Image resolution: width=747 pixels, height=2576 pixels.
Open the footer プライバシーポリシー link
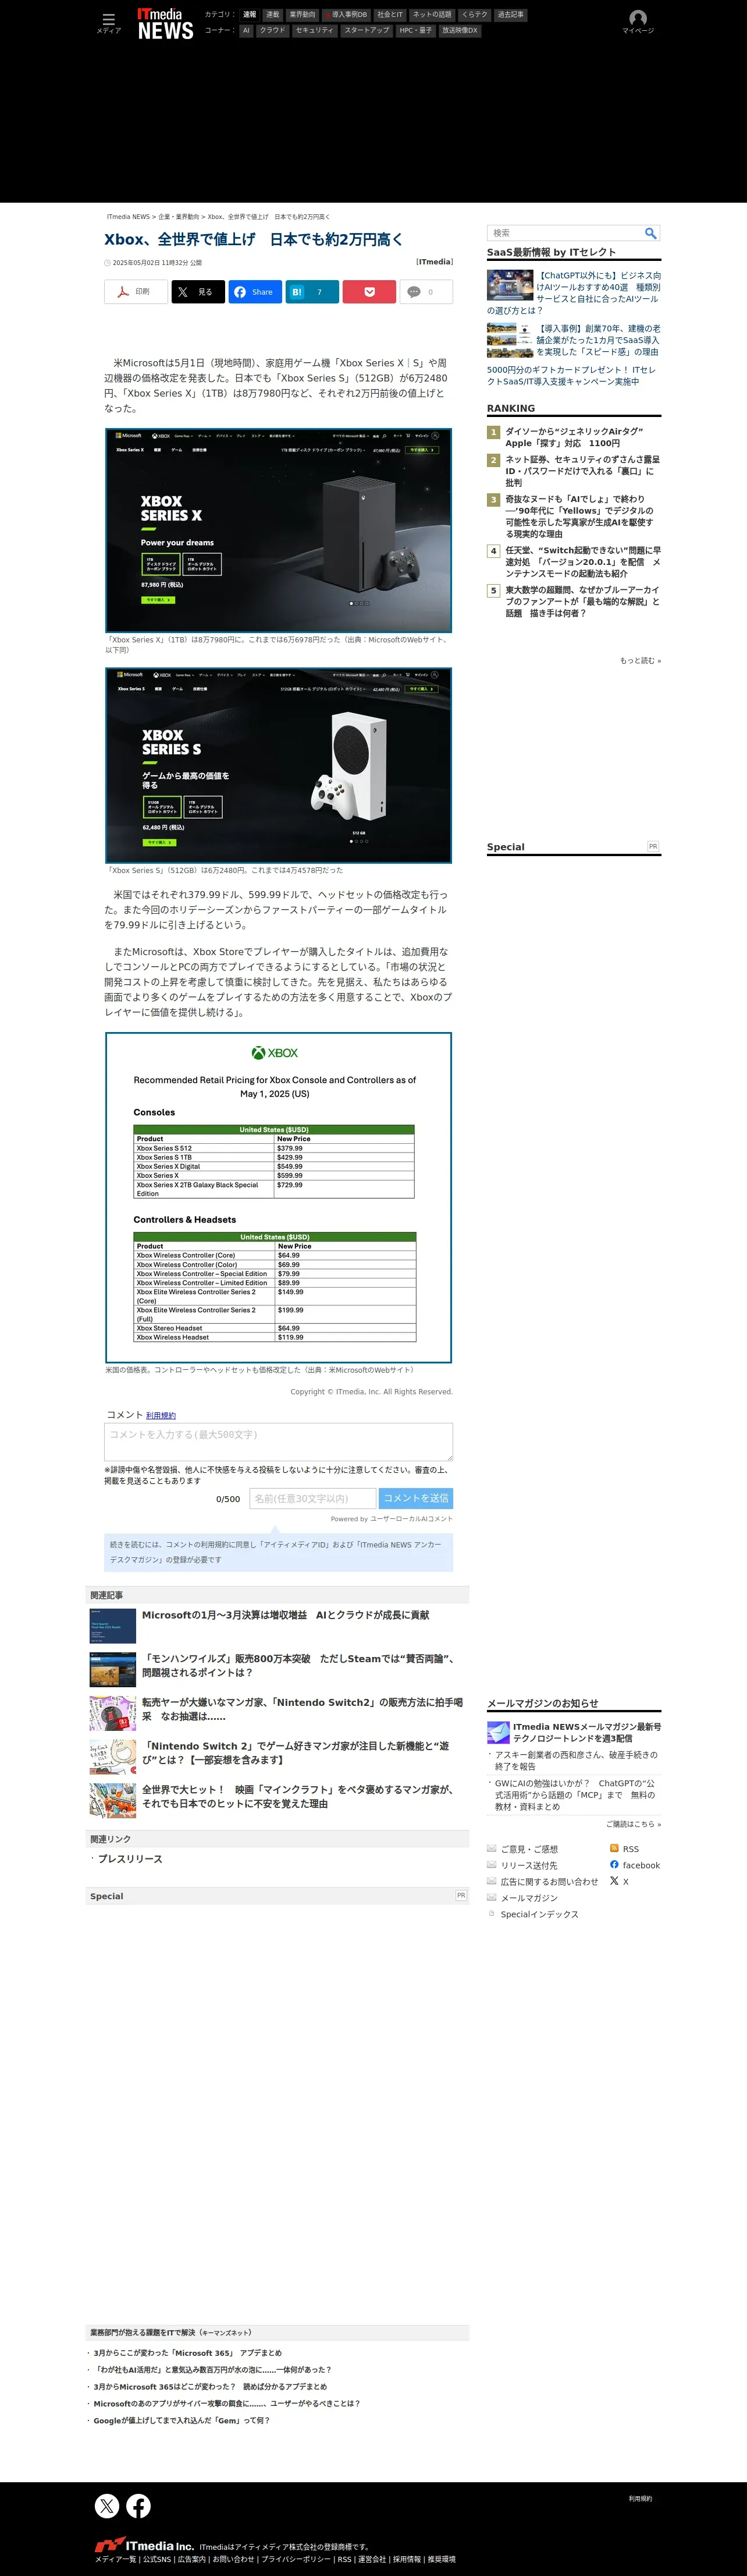(x=296, y=2560)
